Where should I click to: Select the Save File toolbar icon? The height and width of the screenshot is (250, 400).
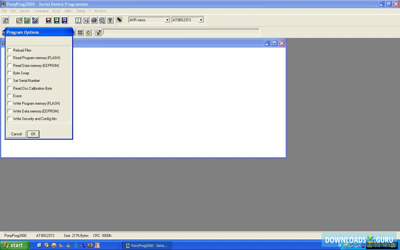tap(47, 20)
